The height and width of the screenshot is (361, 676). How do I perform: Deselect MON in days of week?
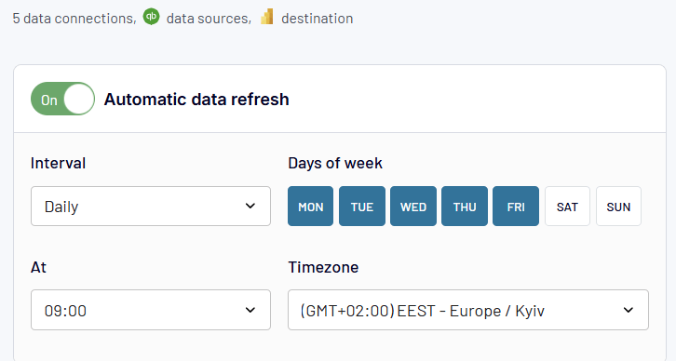310,207
